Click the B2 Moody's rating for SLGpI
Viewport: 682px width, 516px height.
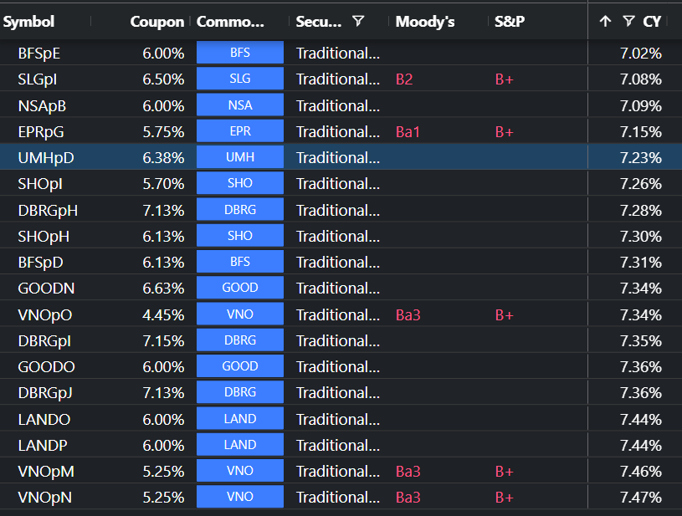coord(404,79)
